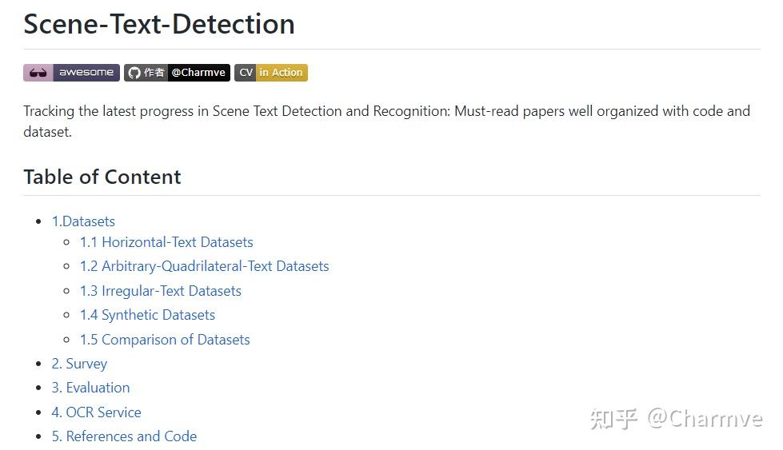Open the awesome badge label
The width and height of the screenshot is (783, 450).
[86, 73]
